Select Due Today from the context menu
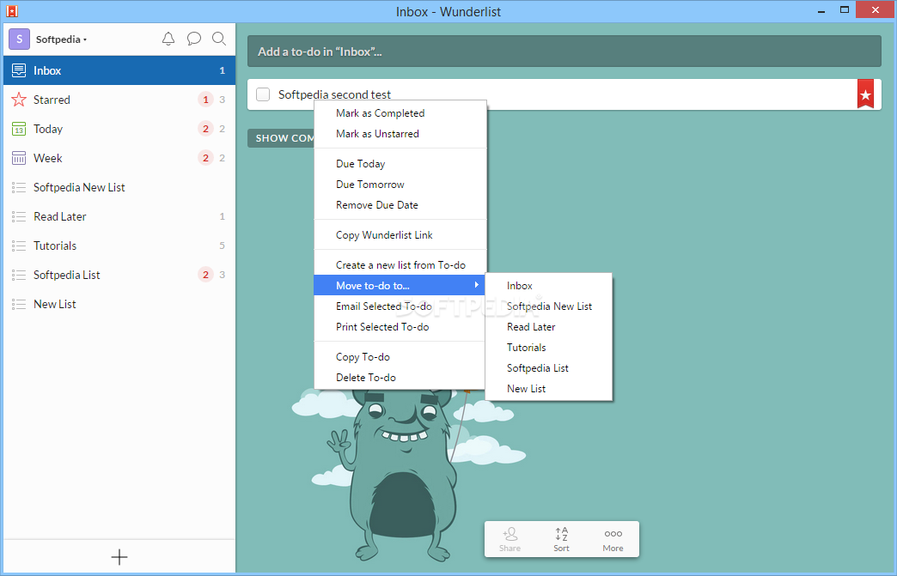The image size is (897, 576). click(x=400, y=164)
